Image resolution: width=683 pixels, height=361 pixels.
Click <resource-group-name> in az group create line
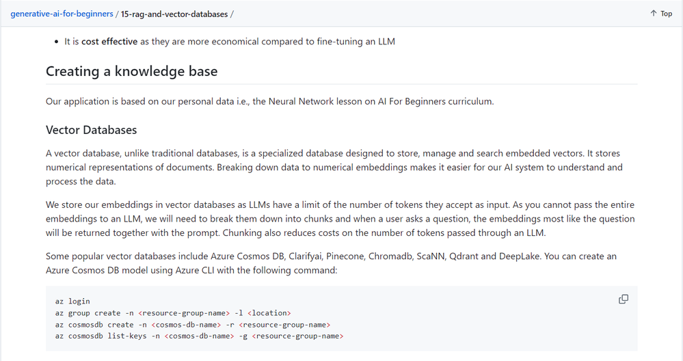pyautogui.click(x=184, y=313)
